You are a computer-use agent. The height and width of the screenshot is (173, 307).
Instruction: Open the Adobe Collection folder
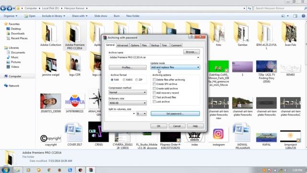coord(50,34)
